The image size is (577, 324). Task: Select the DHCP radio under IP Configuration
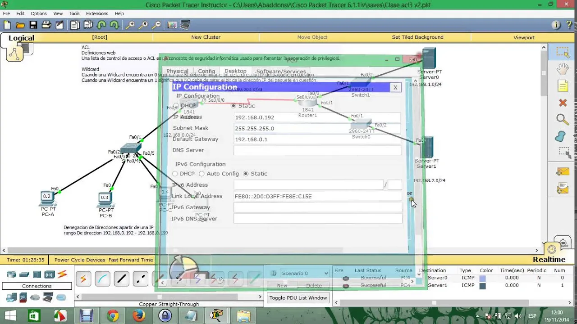point(176,106)
